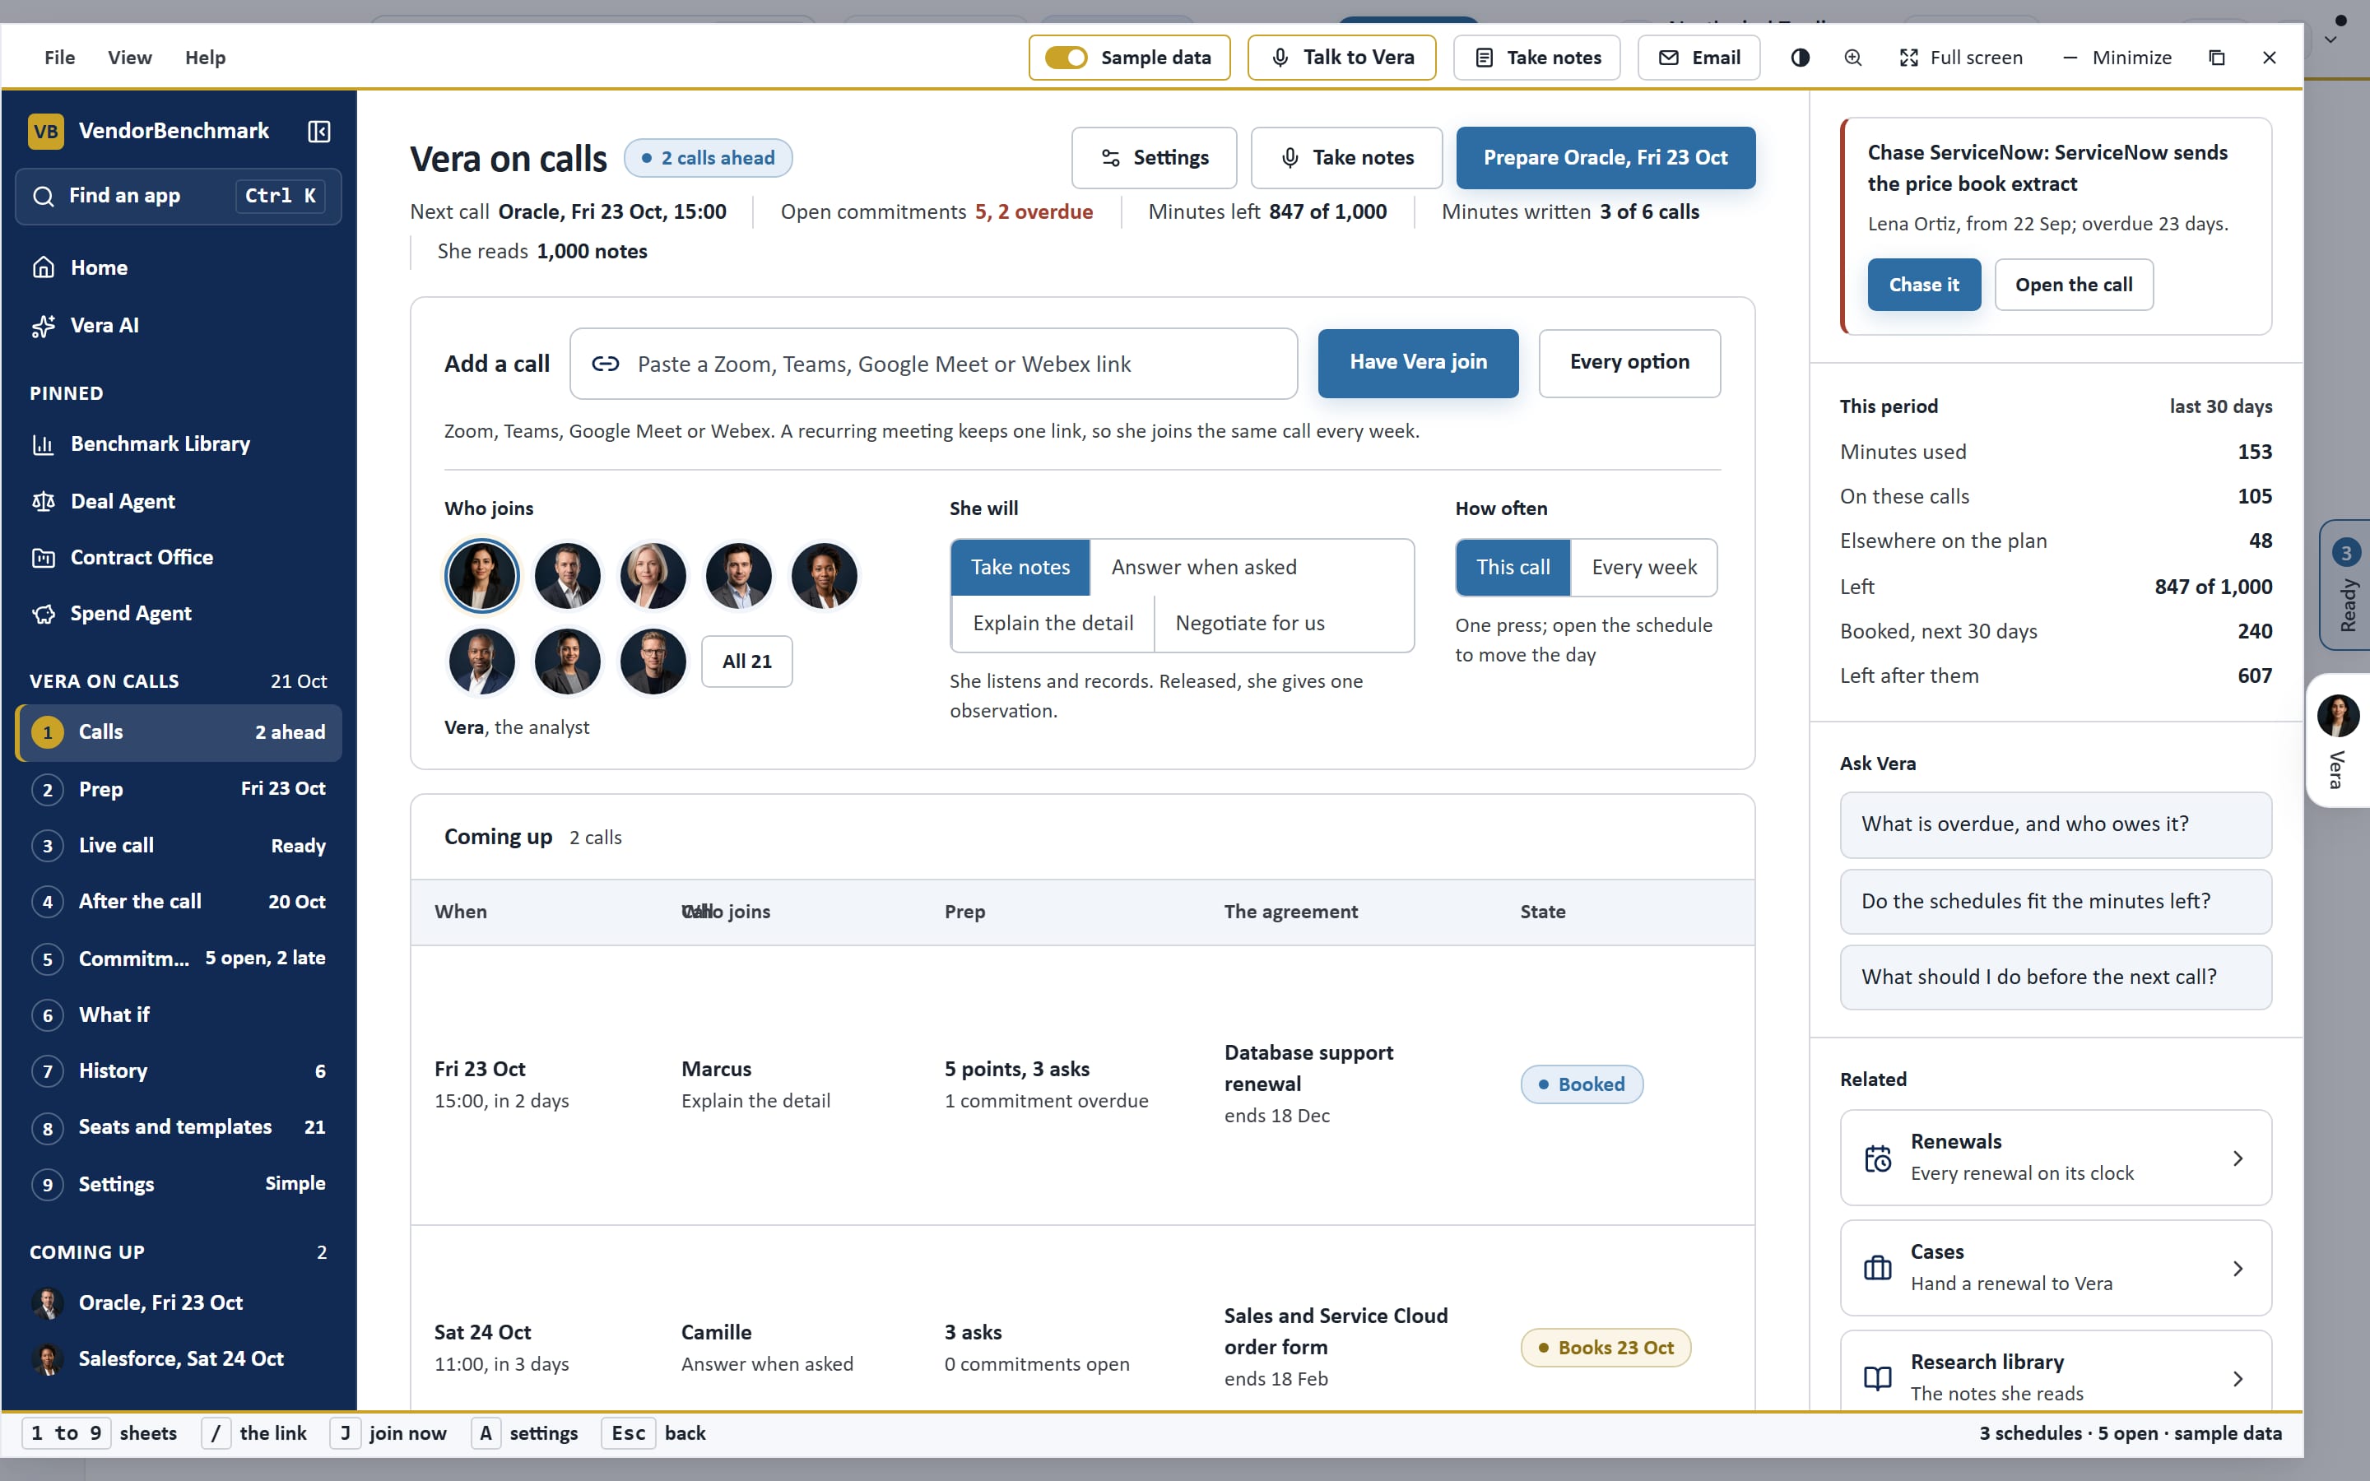The height and width of the screenshot is (1481, 2370).
Task: Select the first avatar under Who joins
Action: [481, 576]
